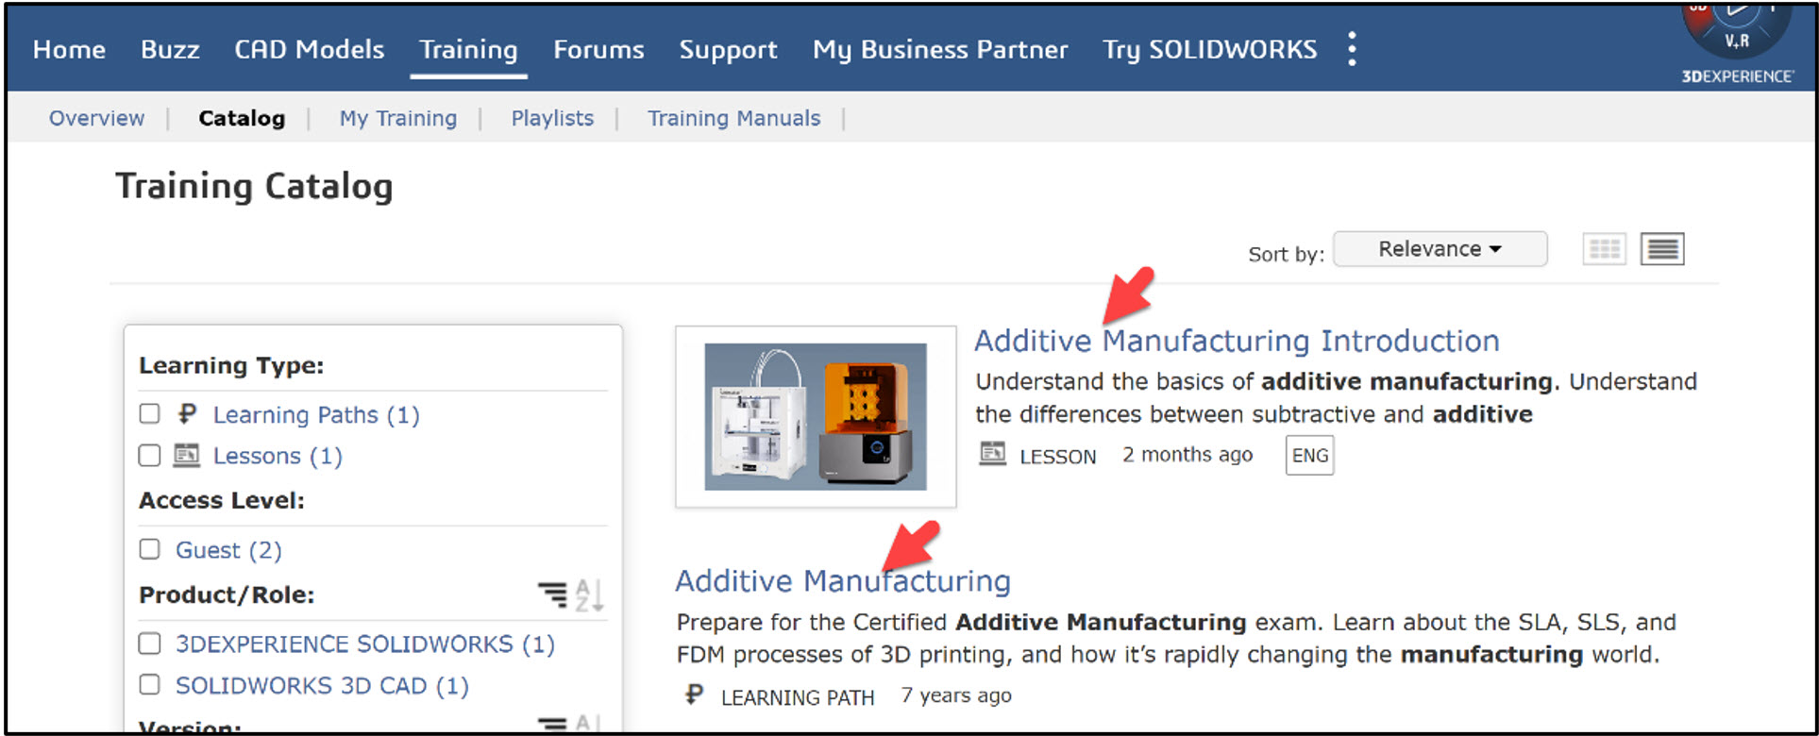Click the 3D printers lesson thumbnail
This screenshot has height=736, width=1819.
point(816,417)
